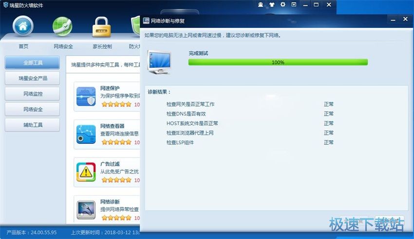
Task: Click 检查网关是否正常工作 result row
Action: (250, 104)
